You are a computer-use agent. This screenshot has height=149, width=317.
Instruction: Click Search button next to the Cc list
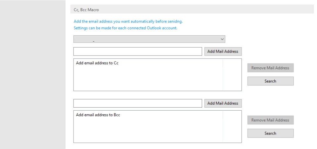click(x=270, y=81)
